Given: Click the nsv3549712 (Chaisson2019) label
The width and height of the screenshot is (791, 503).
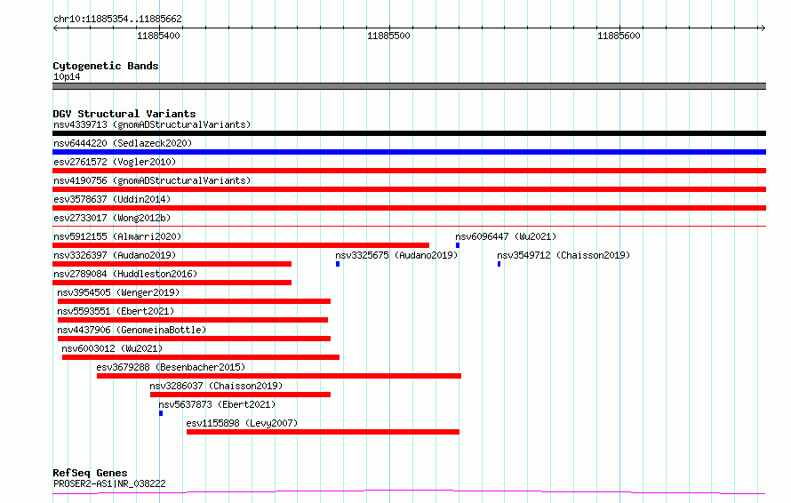Looking at the screenshot, I should point(563,255).
